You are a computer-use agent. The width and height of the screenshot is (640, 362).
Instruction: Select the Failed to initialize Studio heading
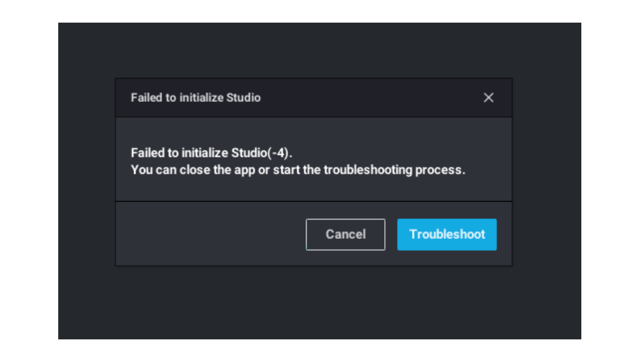click(x=196, y=98)
